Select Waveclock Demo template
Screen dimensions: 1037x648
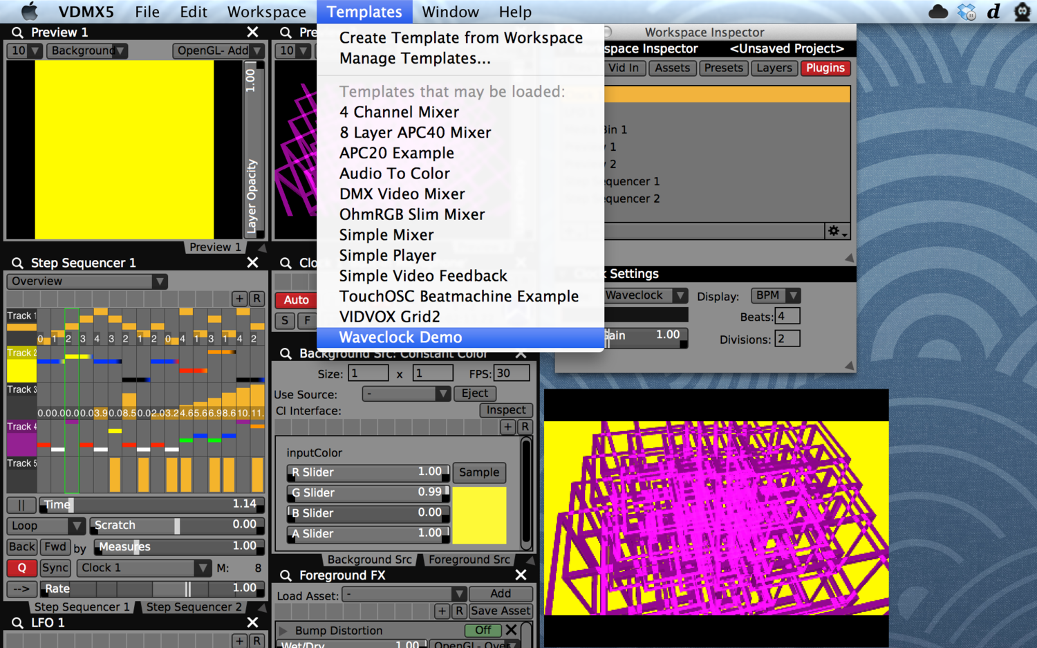[460, 337]
